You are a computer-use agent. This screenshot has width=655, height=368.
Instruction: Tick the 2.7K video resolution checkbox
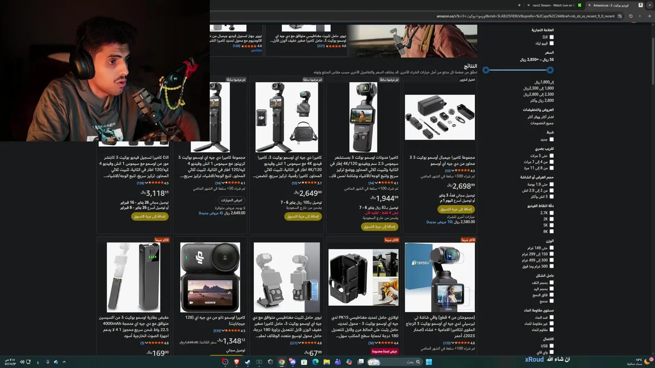click(x=551, y=213)
